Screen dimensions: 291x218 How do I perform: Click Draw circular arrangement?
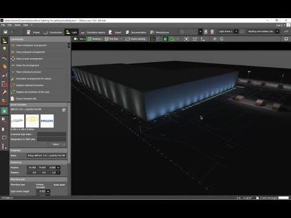click(x=29, y=59)
